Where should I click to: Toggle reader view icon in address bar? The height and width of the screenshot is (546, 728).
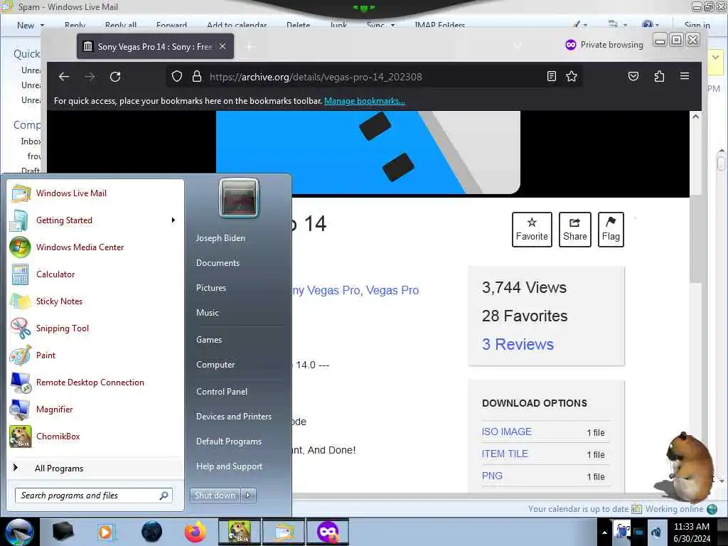tap(552, 76)
